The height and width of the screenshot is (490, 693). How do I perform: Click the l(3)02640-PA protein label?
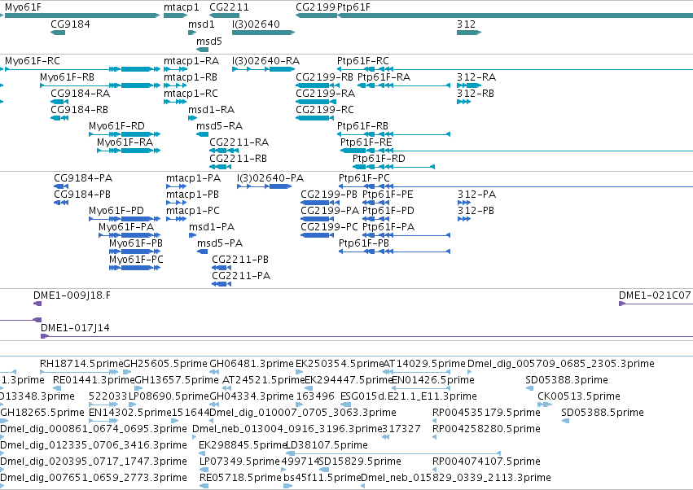[270, 178]
